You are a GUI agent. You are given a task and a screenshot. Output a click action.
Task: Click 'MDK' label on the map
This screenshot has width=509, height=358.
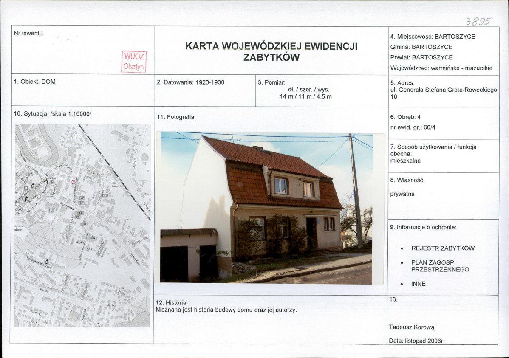(79, 242)
